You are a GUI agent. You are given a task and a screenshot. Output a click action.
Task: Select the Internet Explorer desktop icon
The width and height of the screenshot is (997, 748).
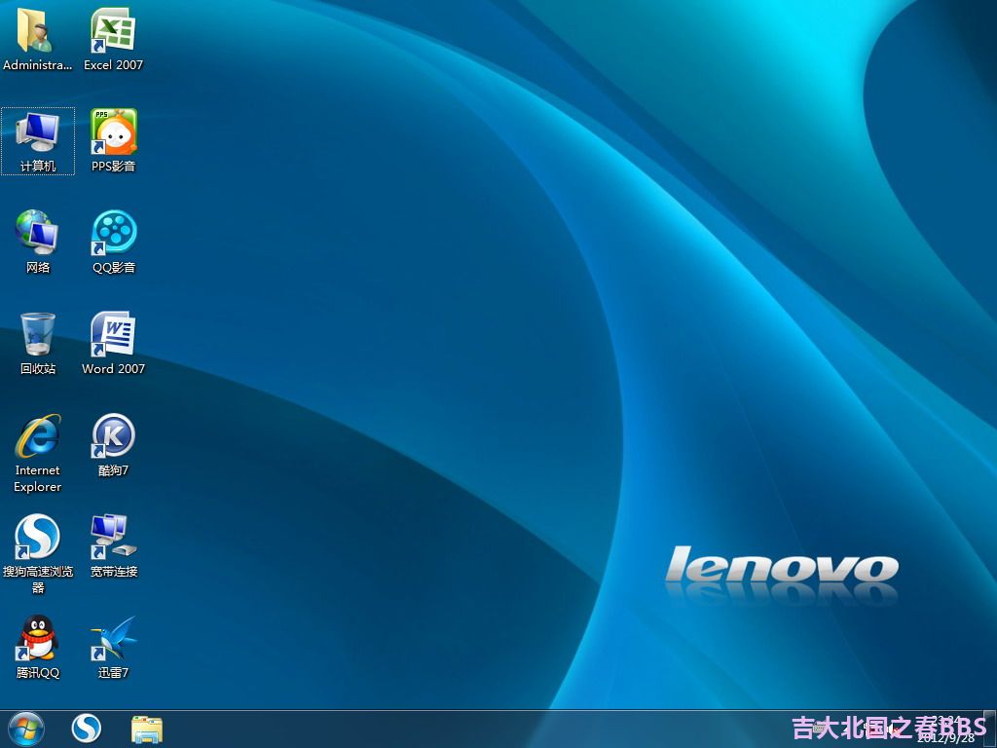click(38, 453)
